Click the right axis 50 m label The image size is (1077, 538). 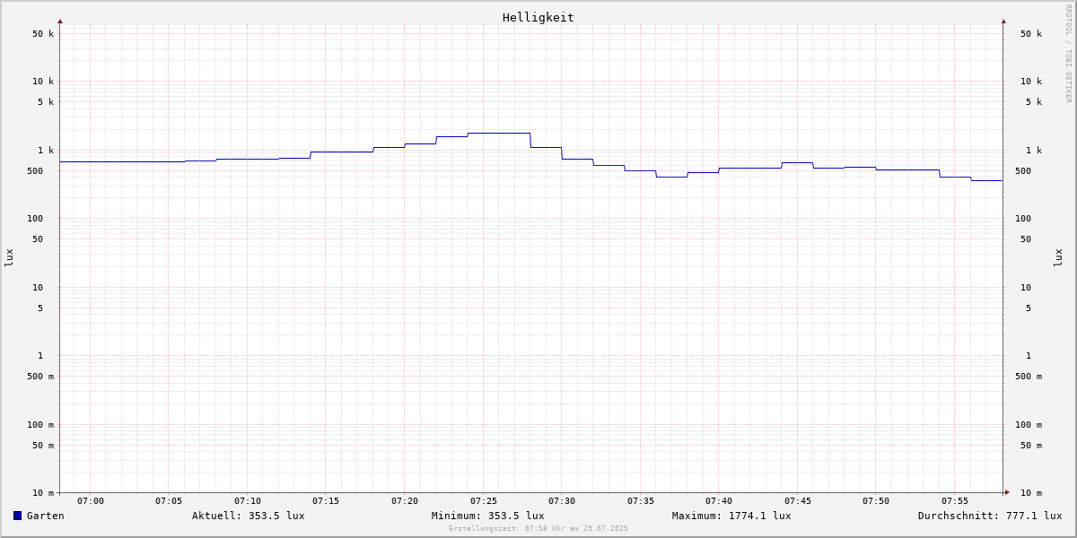tap(1031, 446)
